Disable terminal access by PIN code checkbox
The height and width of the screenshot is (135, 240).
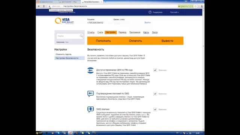[155, 70]
